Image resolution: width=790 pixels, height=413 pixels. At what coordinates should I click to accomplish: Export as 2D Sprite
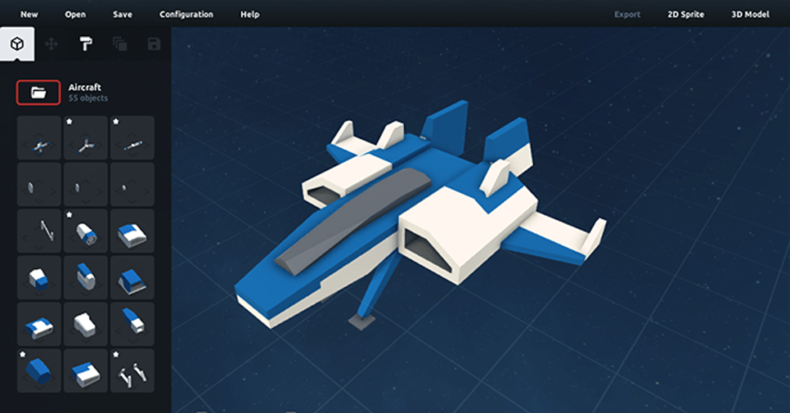686,14
